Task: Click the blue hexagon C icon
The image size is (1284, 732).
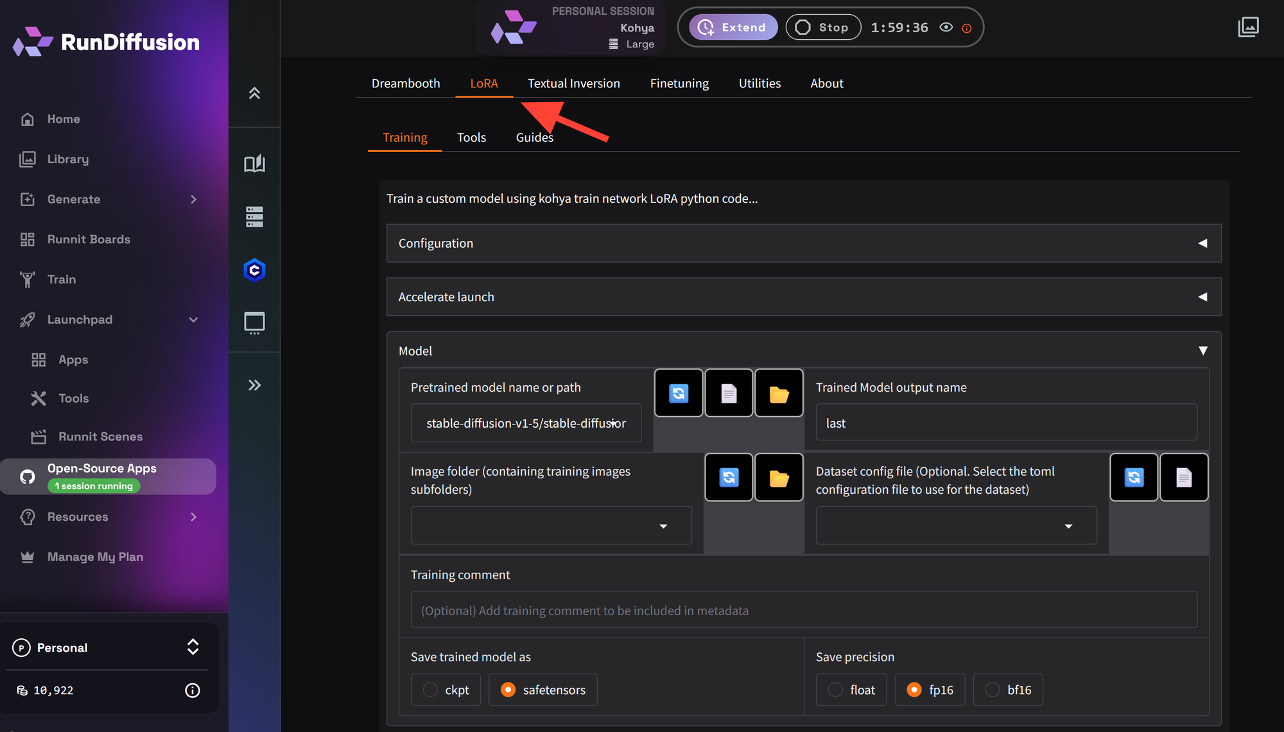Action: (x=254, y=270)
